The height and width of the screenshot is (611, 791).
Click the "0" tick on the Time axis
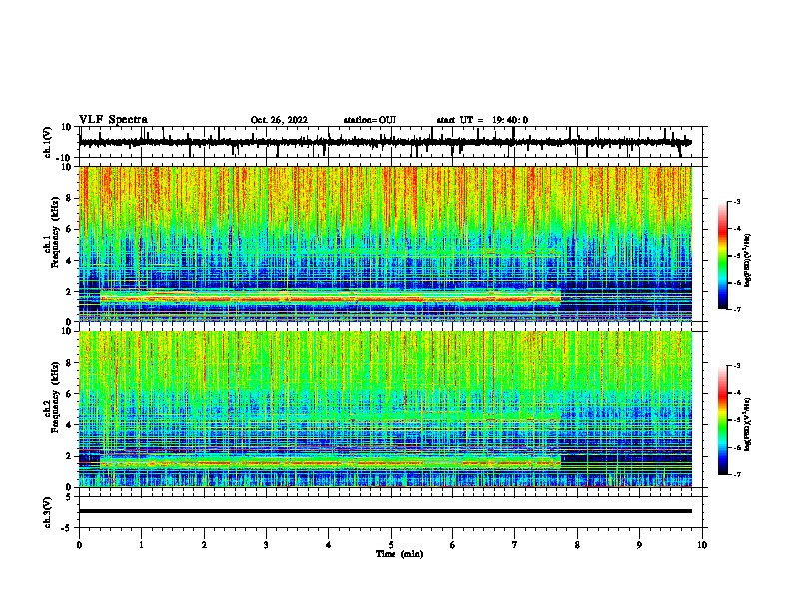tap(79, 545)
